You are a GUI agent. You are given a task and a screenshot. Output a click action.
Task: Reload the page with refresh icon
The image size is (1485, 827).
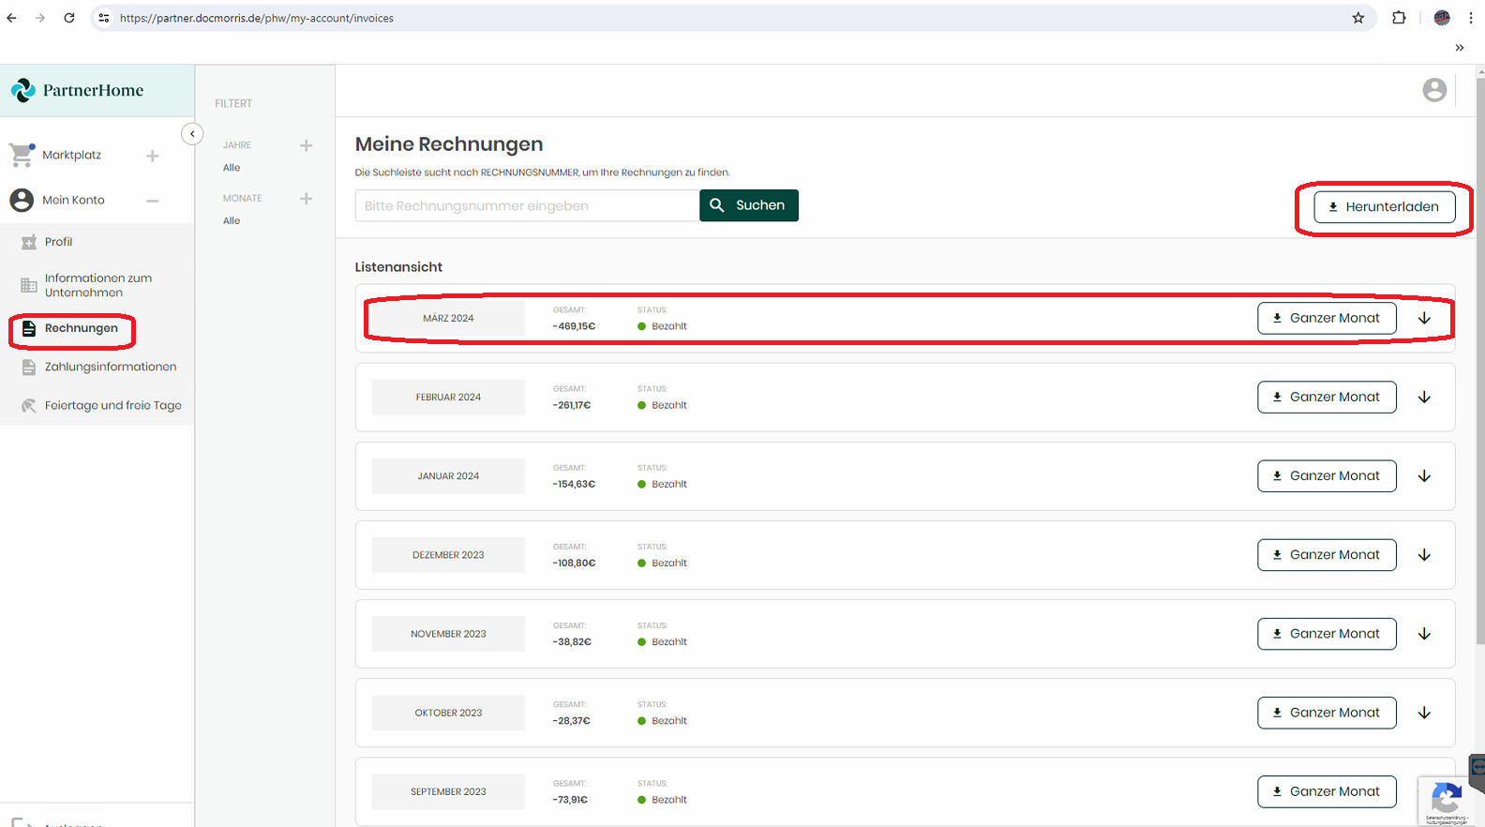point(69,18)
